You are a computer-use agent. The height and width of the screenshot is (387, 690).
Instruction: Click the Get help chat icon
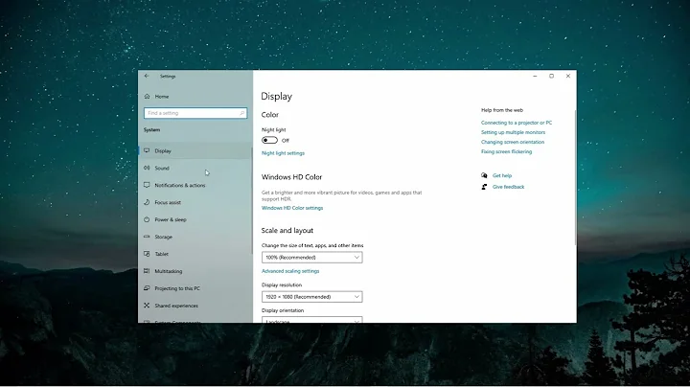point(484,175)
